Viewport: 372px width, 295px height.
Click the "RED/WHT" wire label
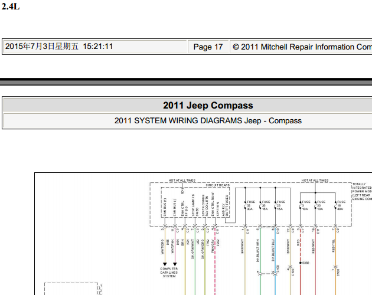coord(313,246)
